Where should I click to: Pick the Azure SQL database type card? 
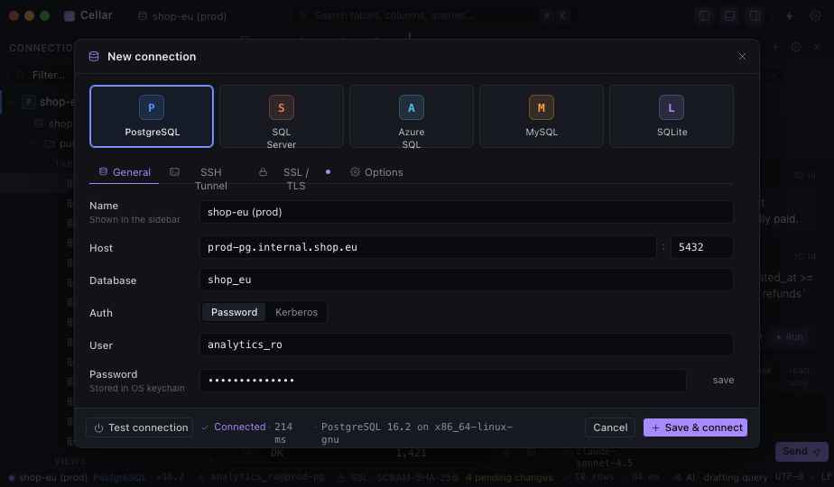[412, 116]
